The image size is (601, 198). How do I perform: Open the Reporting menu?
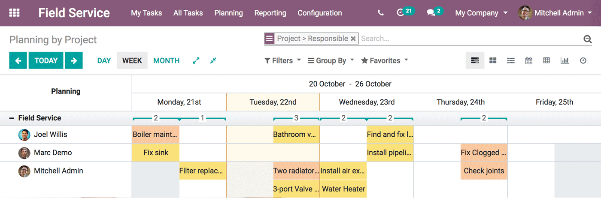270,13
